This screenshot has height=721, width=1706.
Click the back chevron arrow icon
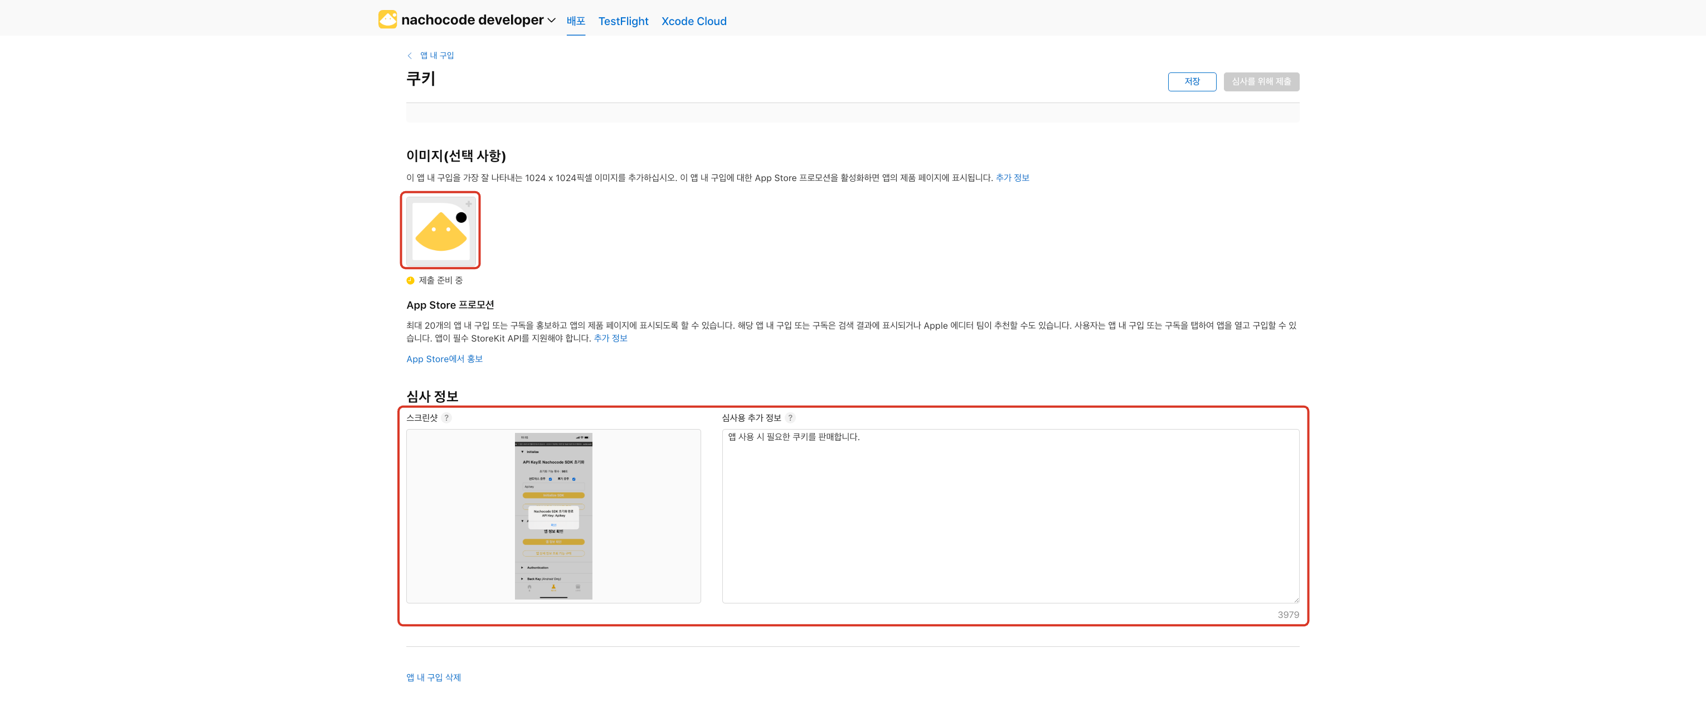[409, 56]
